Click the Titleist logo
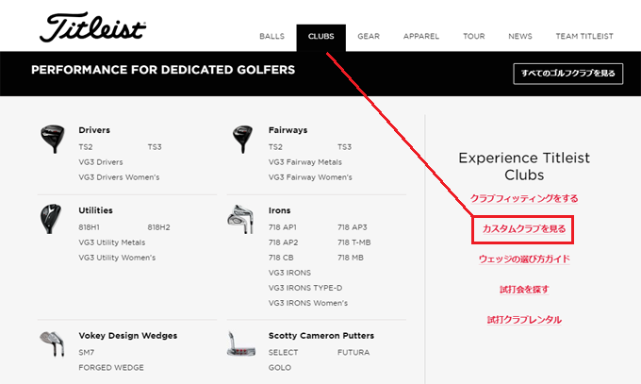This screenshot has width=641, height=384. coord(92,27)
